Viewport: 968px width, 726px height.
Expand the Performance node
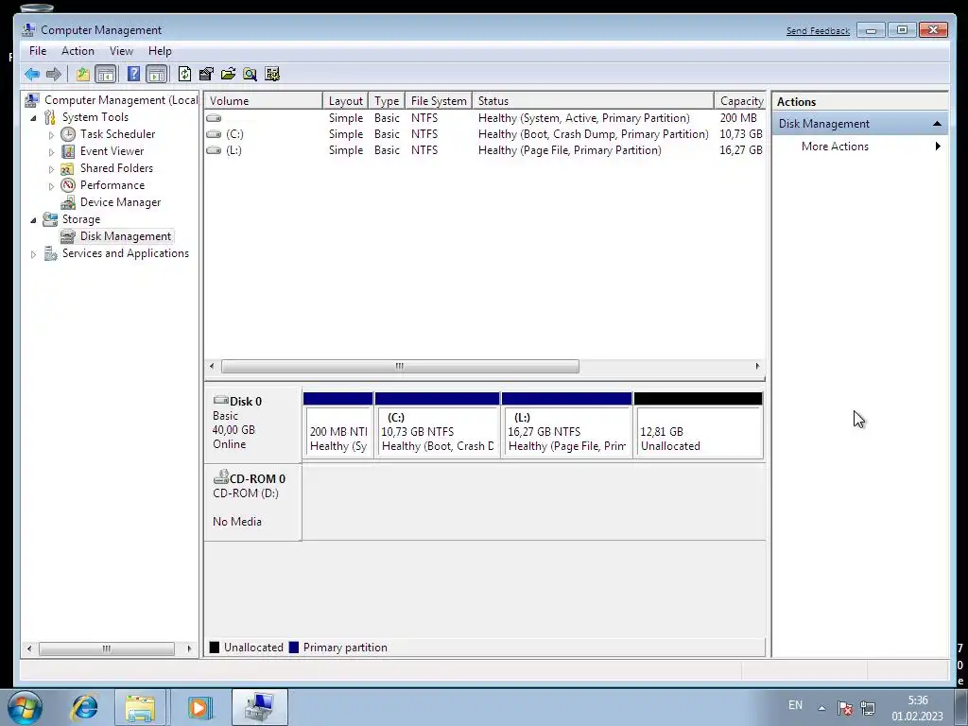[x=51, y=186]
